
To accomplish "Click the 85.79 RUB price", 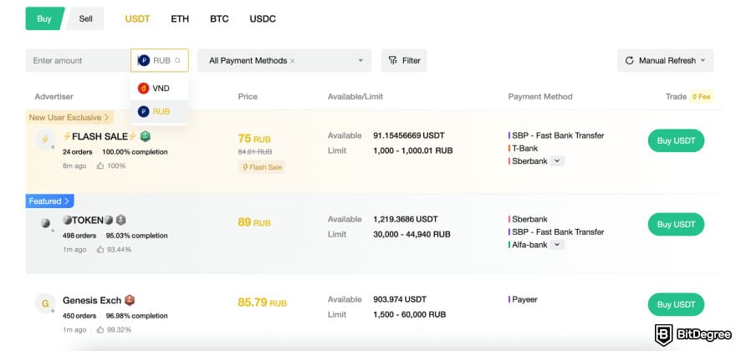I will [262, 303].
